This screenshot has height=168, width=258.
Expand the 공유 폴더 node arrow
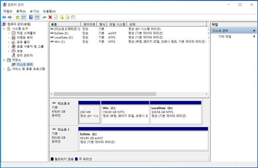9,42
